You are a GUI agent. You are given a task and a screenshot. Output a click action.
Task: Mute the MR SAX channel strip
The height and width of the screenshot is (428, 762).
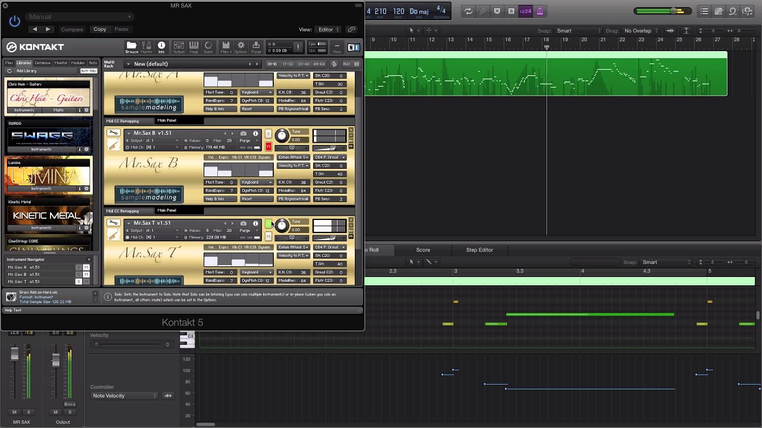coord(15,412)
